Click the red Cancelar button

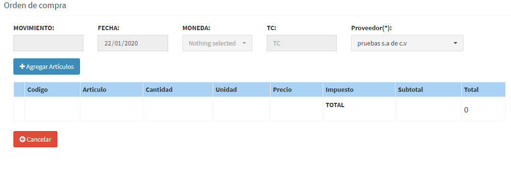click(x=35, y=139)
